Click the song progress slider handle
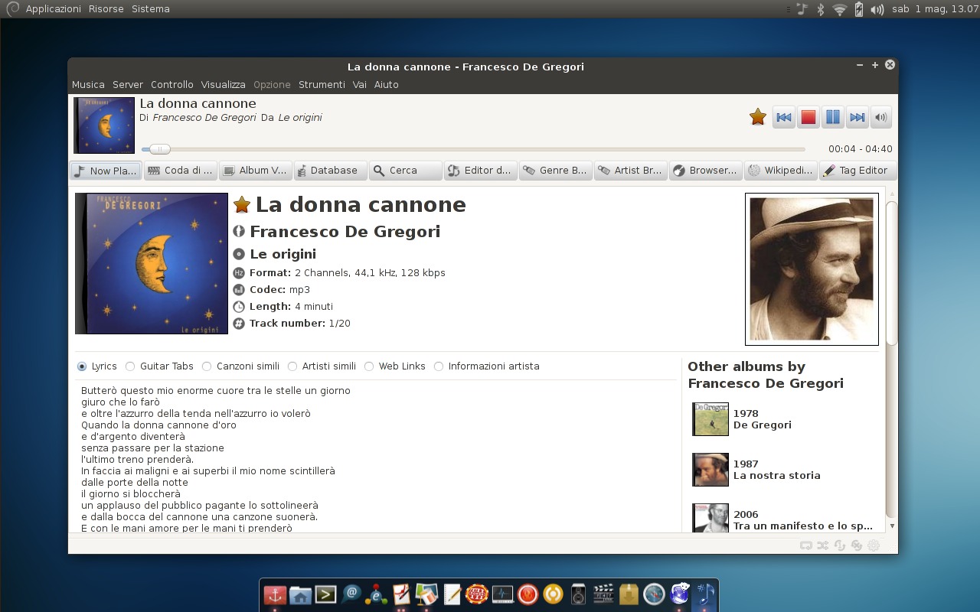Viewport: 980px width, 612px height. [159, 149]
